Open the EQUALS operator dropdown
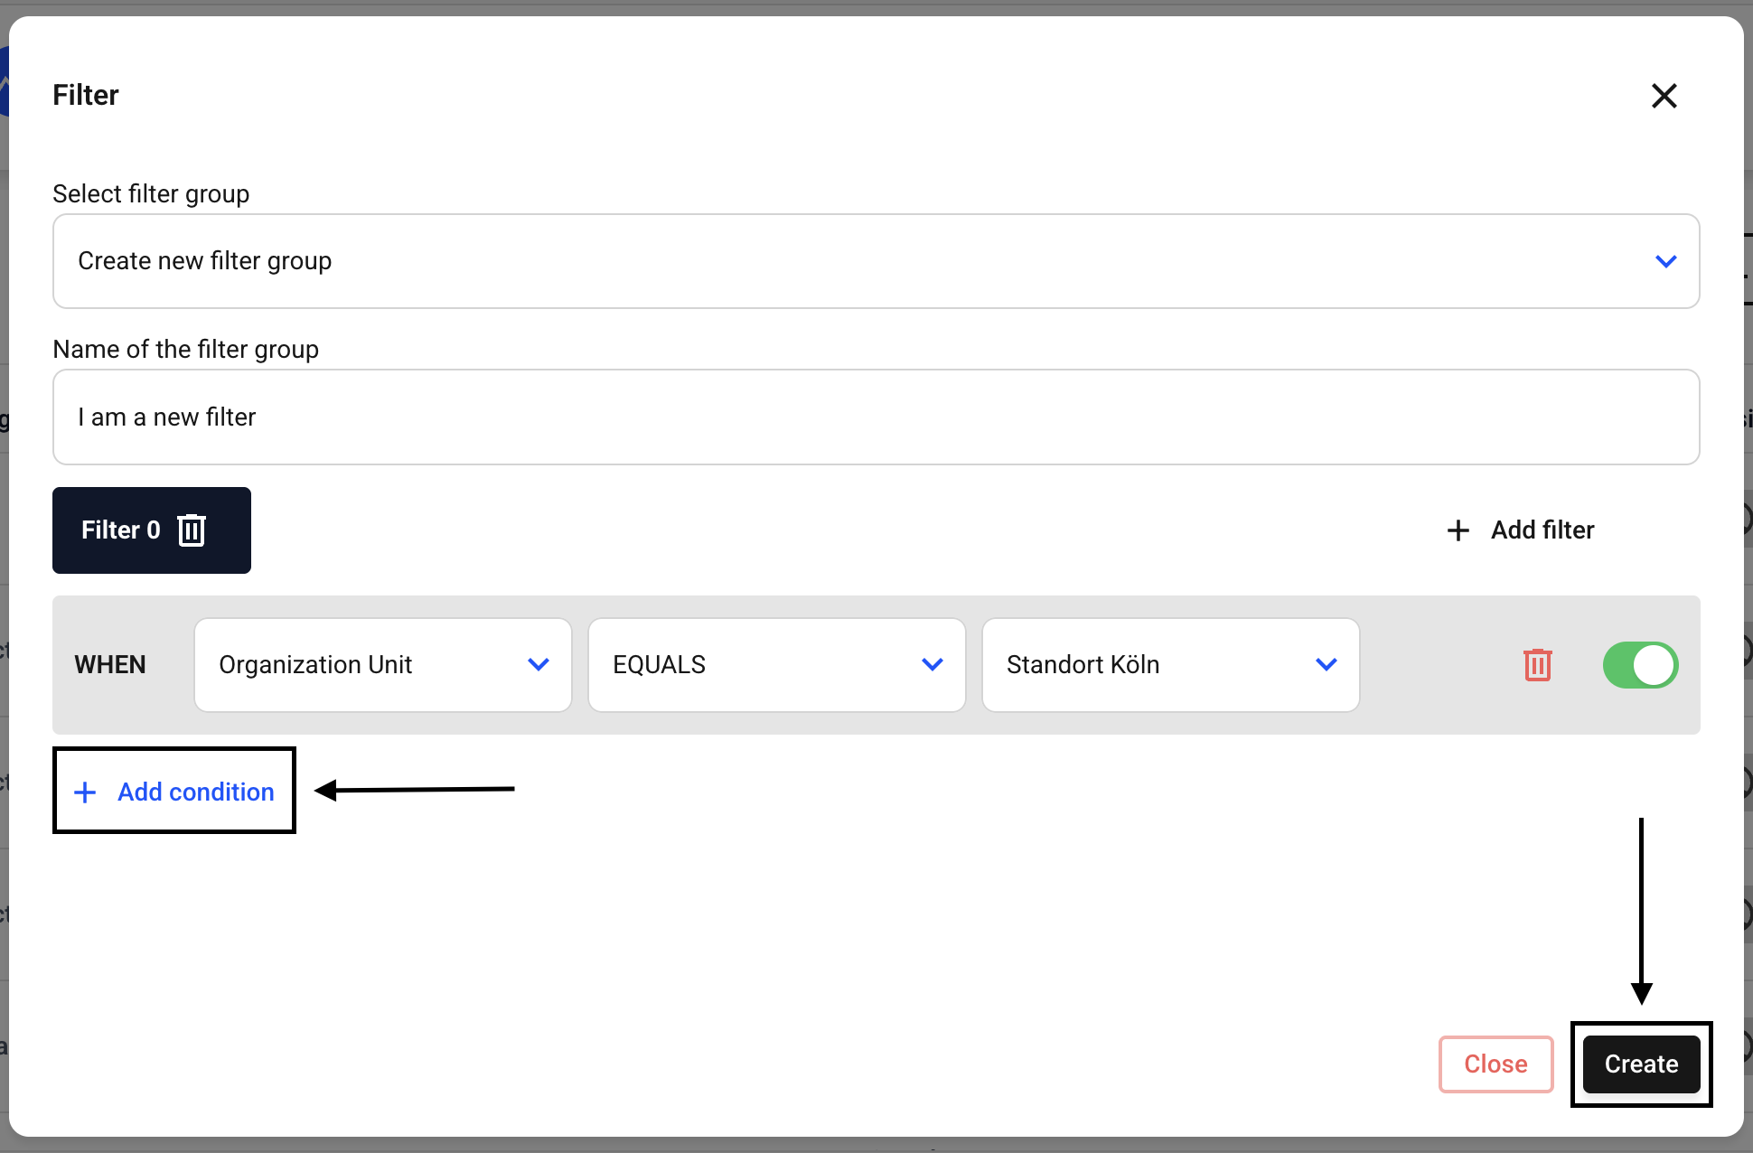Screen dimensions: 1753x1153 pos(776,665)
